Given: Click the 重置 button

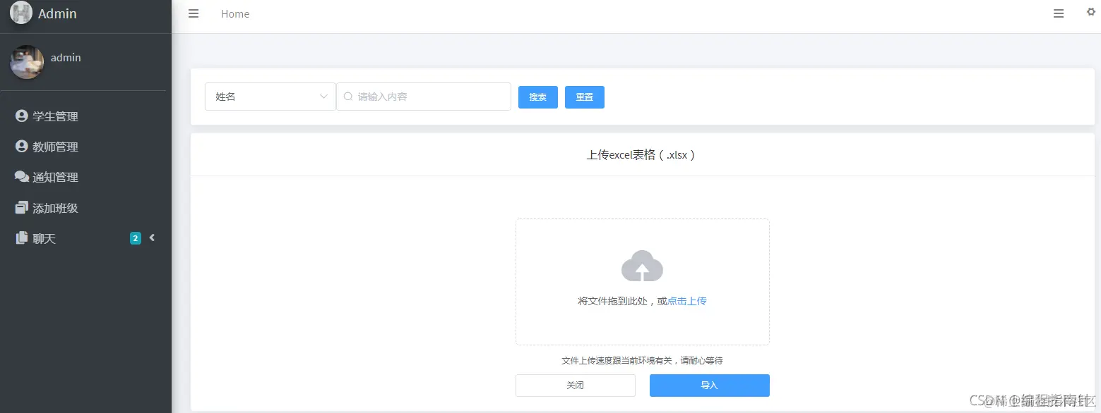Looking at the screenshot, I should pos(585,97).
